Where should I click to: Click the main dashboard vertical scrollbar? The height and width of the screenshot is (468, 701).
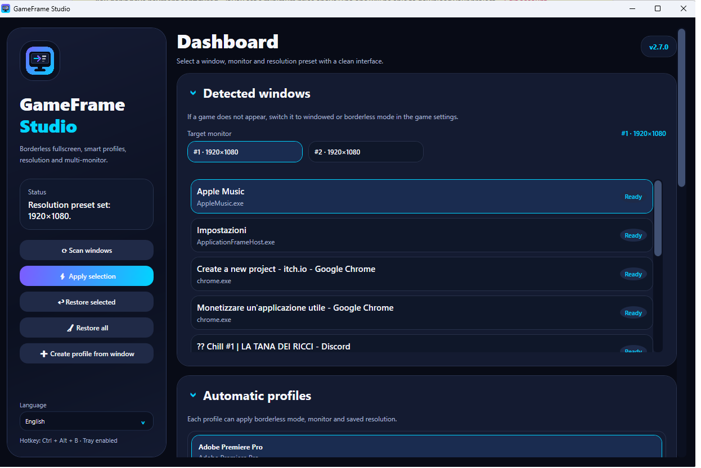tap(681, 108)
